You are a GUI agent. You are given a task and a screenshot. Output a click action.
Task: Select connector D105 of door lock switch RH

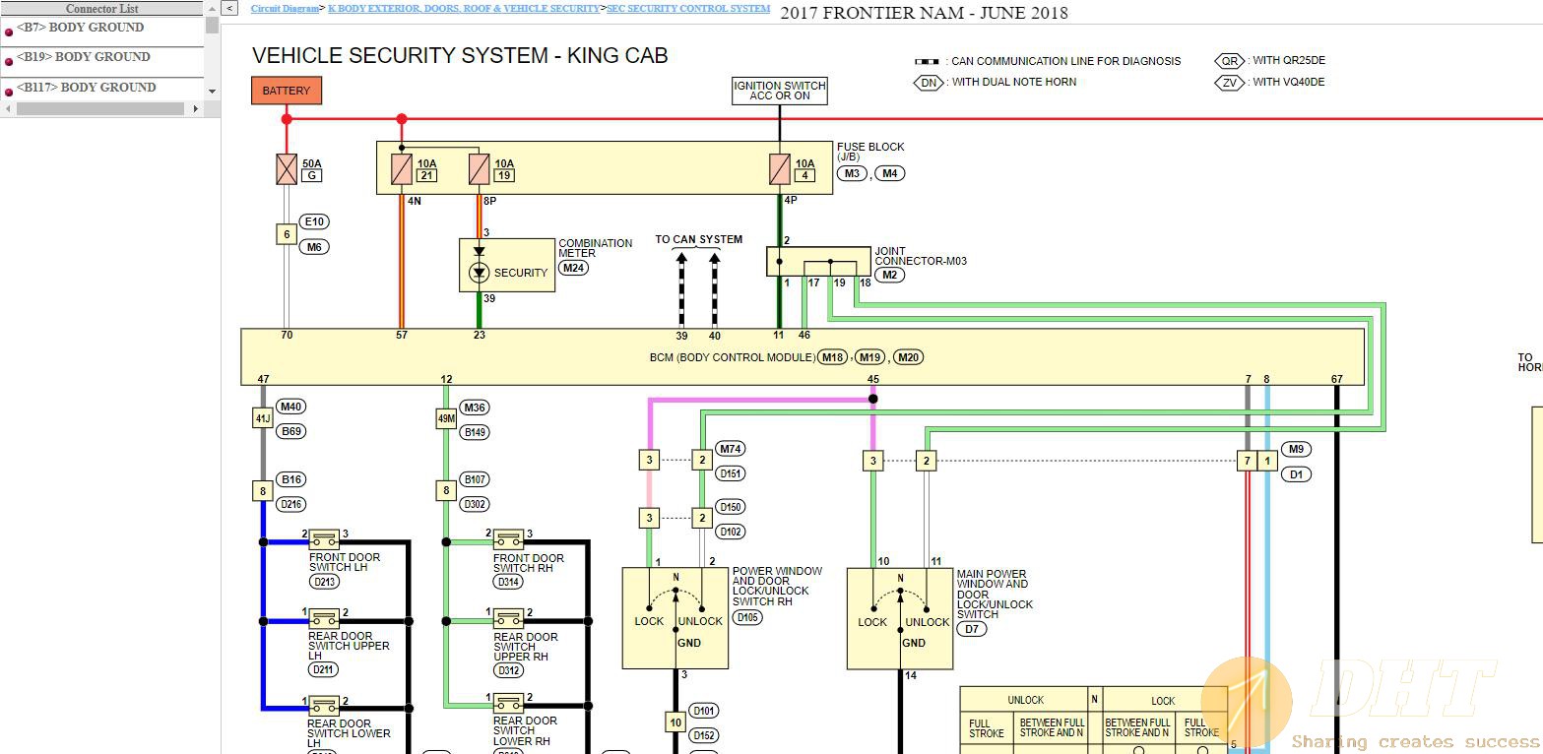click(x=747, y=618)
